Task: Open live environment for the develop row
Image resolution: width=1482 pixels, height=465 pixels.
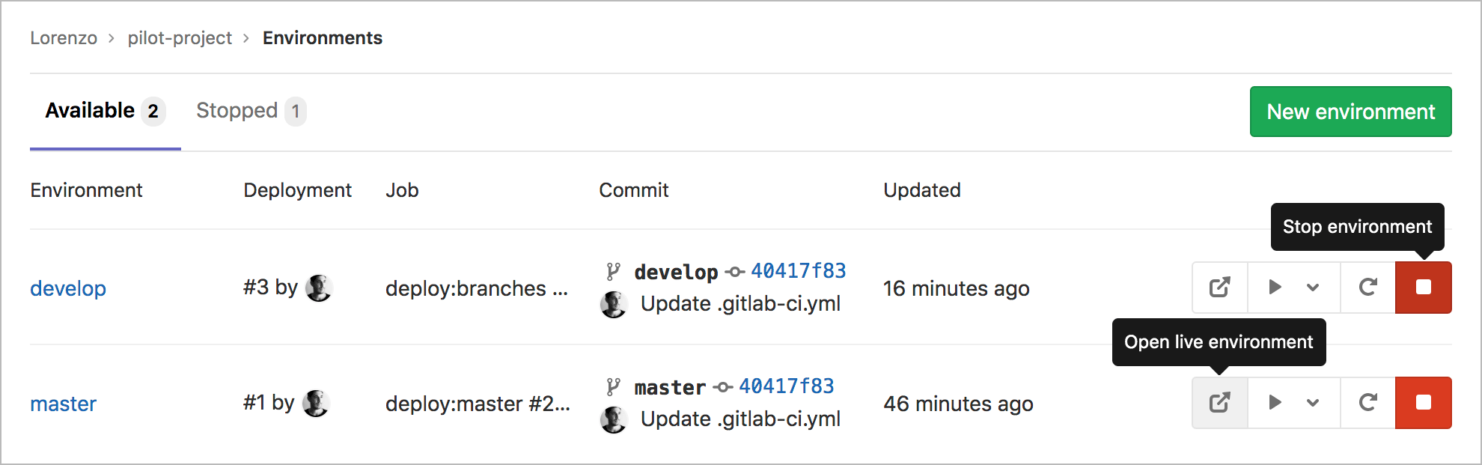Action: click(1220, 288)
